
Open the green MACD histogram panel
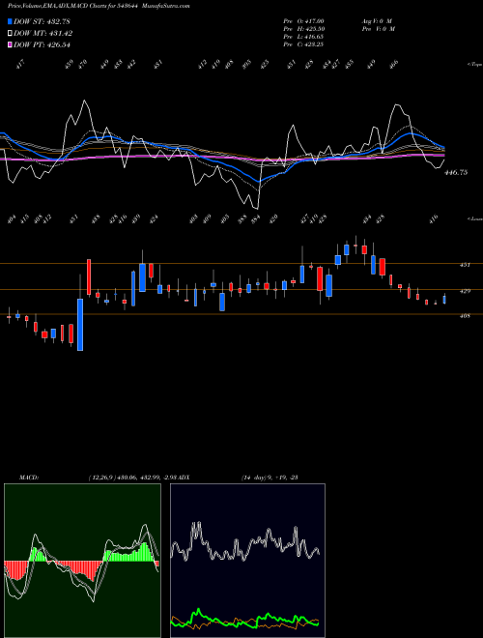pyautogui.click(x=82, y=561)
